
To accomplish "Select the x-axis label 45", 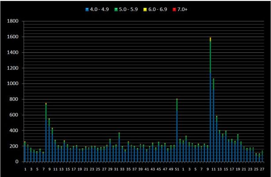I will click(x=159, y=169).
